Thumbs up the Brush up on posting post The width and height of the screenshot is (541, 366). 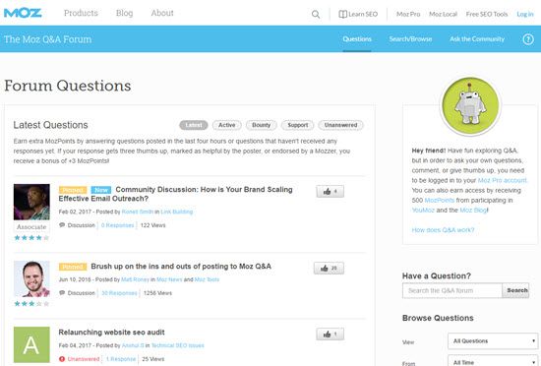(x=329, y=268)
